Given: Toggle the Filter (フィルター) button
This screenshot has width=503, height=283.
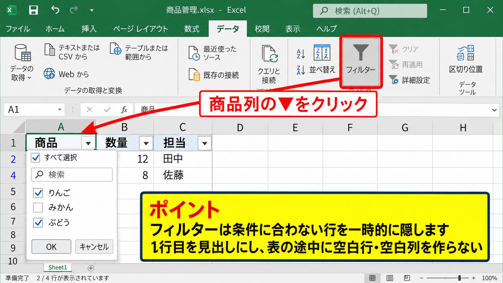Looking at the screenshot, I should coord(361,62).
